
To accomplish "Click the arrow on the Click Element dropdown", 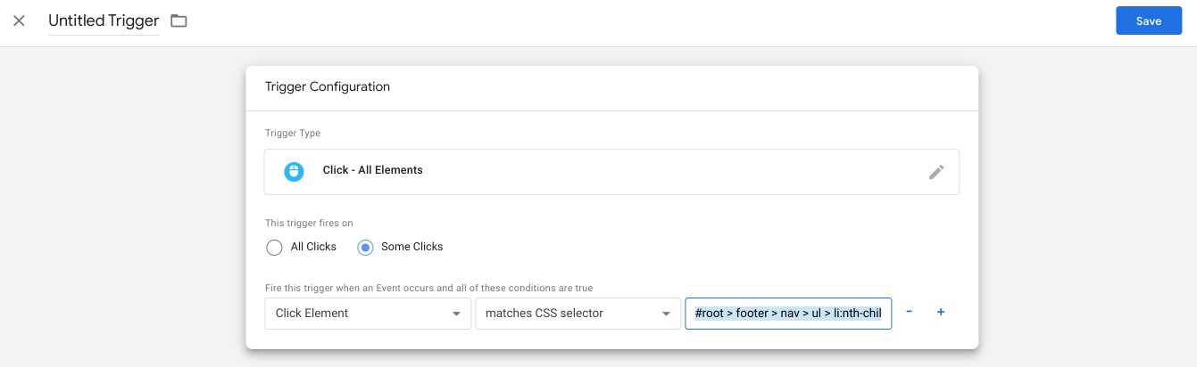I will (456, 314).
